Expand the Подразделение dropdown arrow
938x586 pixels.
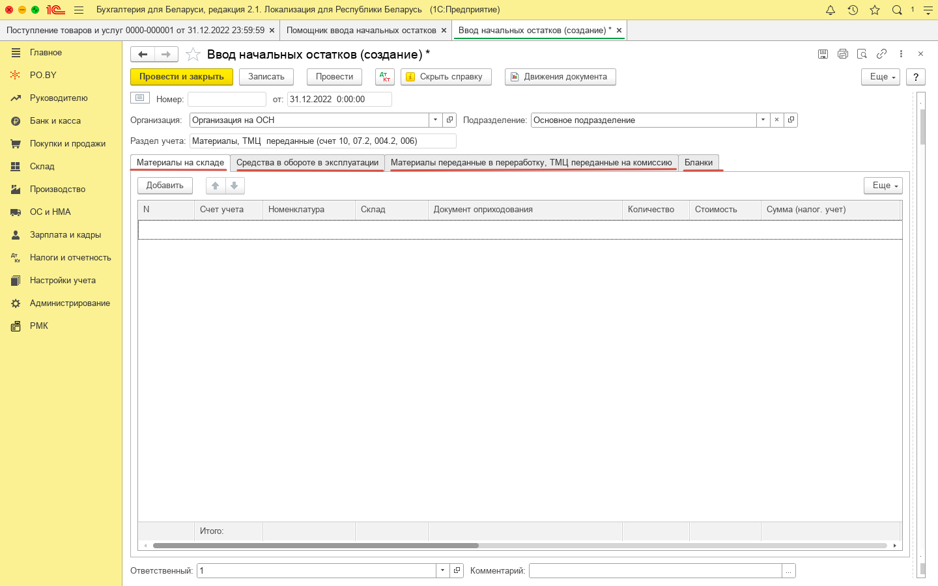point(763,120)
